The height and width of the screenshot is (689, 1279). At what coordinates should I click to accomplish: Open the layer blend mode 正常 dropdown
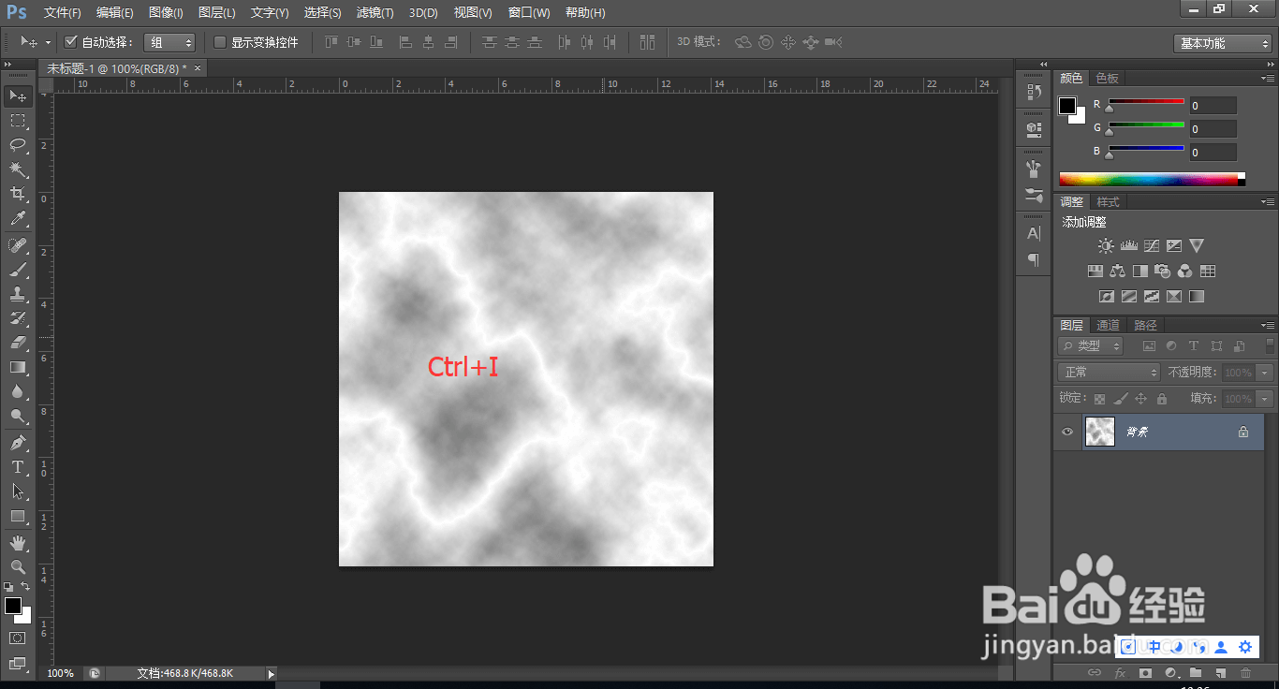[1110, 373]
